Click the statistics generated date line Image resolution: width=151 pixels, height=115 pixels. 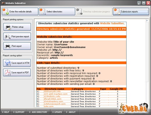(x=81, y=29)
